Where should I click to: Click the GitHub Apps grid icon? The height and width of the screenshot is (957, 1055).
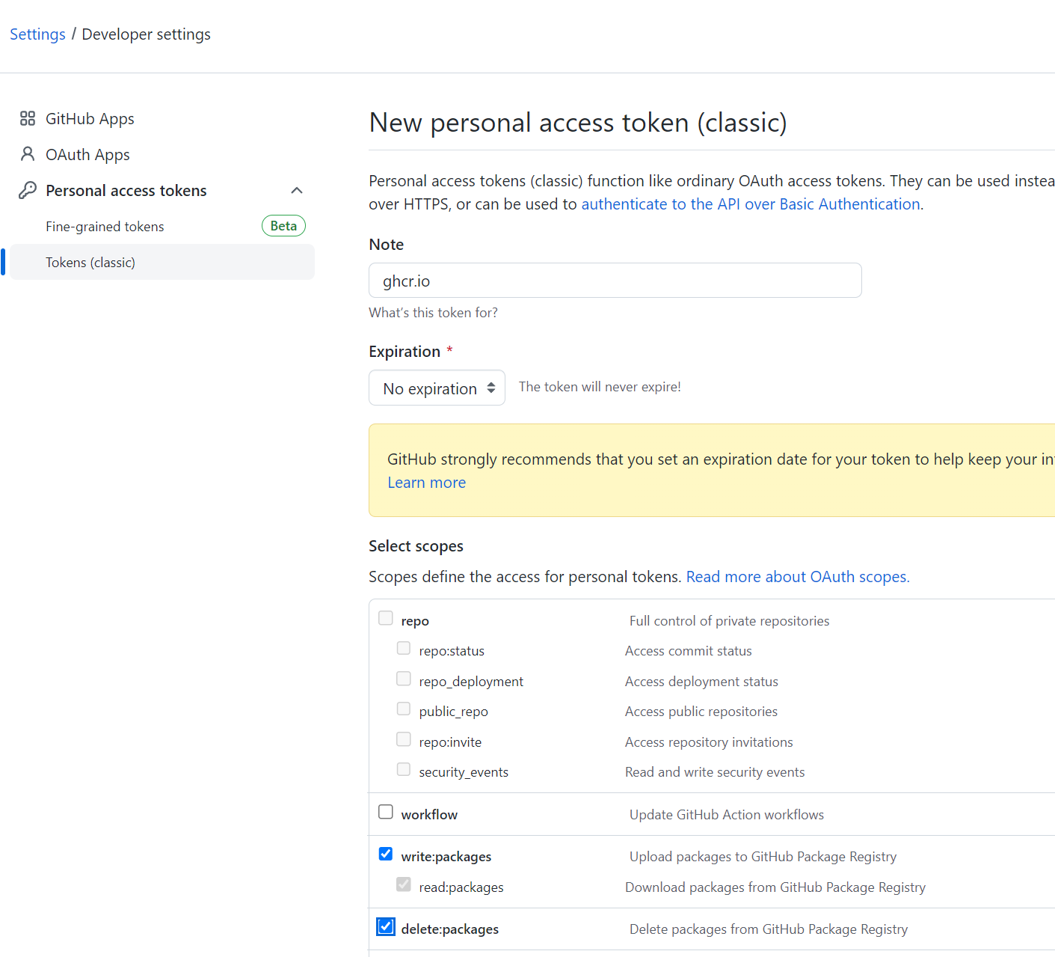pyautogui.click(x=28, y=119)
